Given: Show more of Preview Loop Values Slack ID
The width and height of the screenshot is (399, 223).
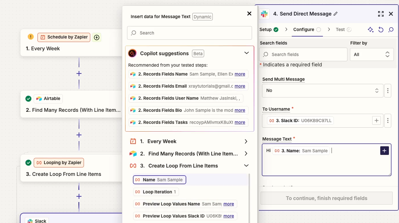Looking at the screenshot, I should click(x=229, y=216).
